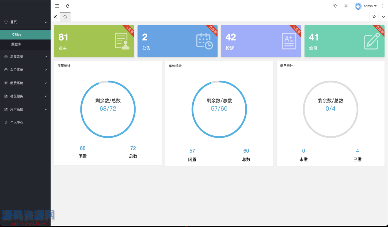The height and width of the screenshot is (227, 388).
Task: Click the grid icon beside 社区服务
Action: [6, 96]
